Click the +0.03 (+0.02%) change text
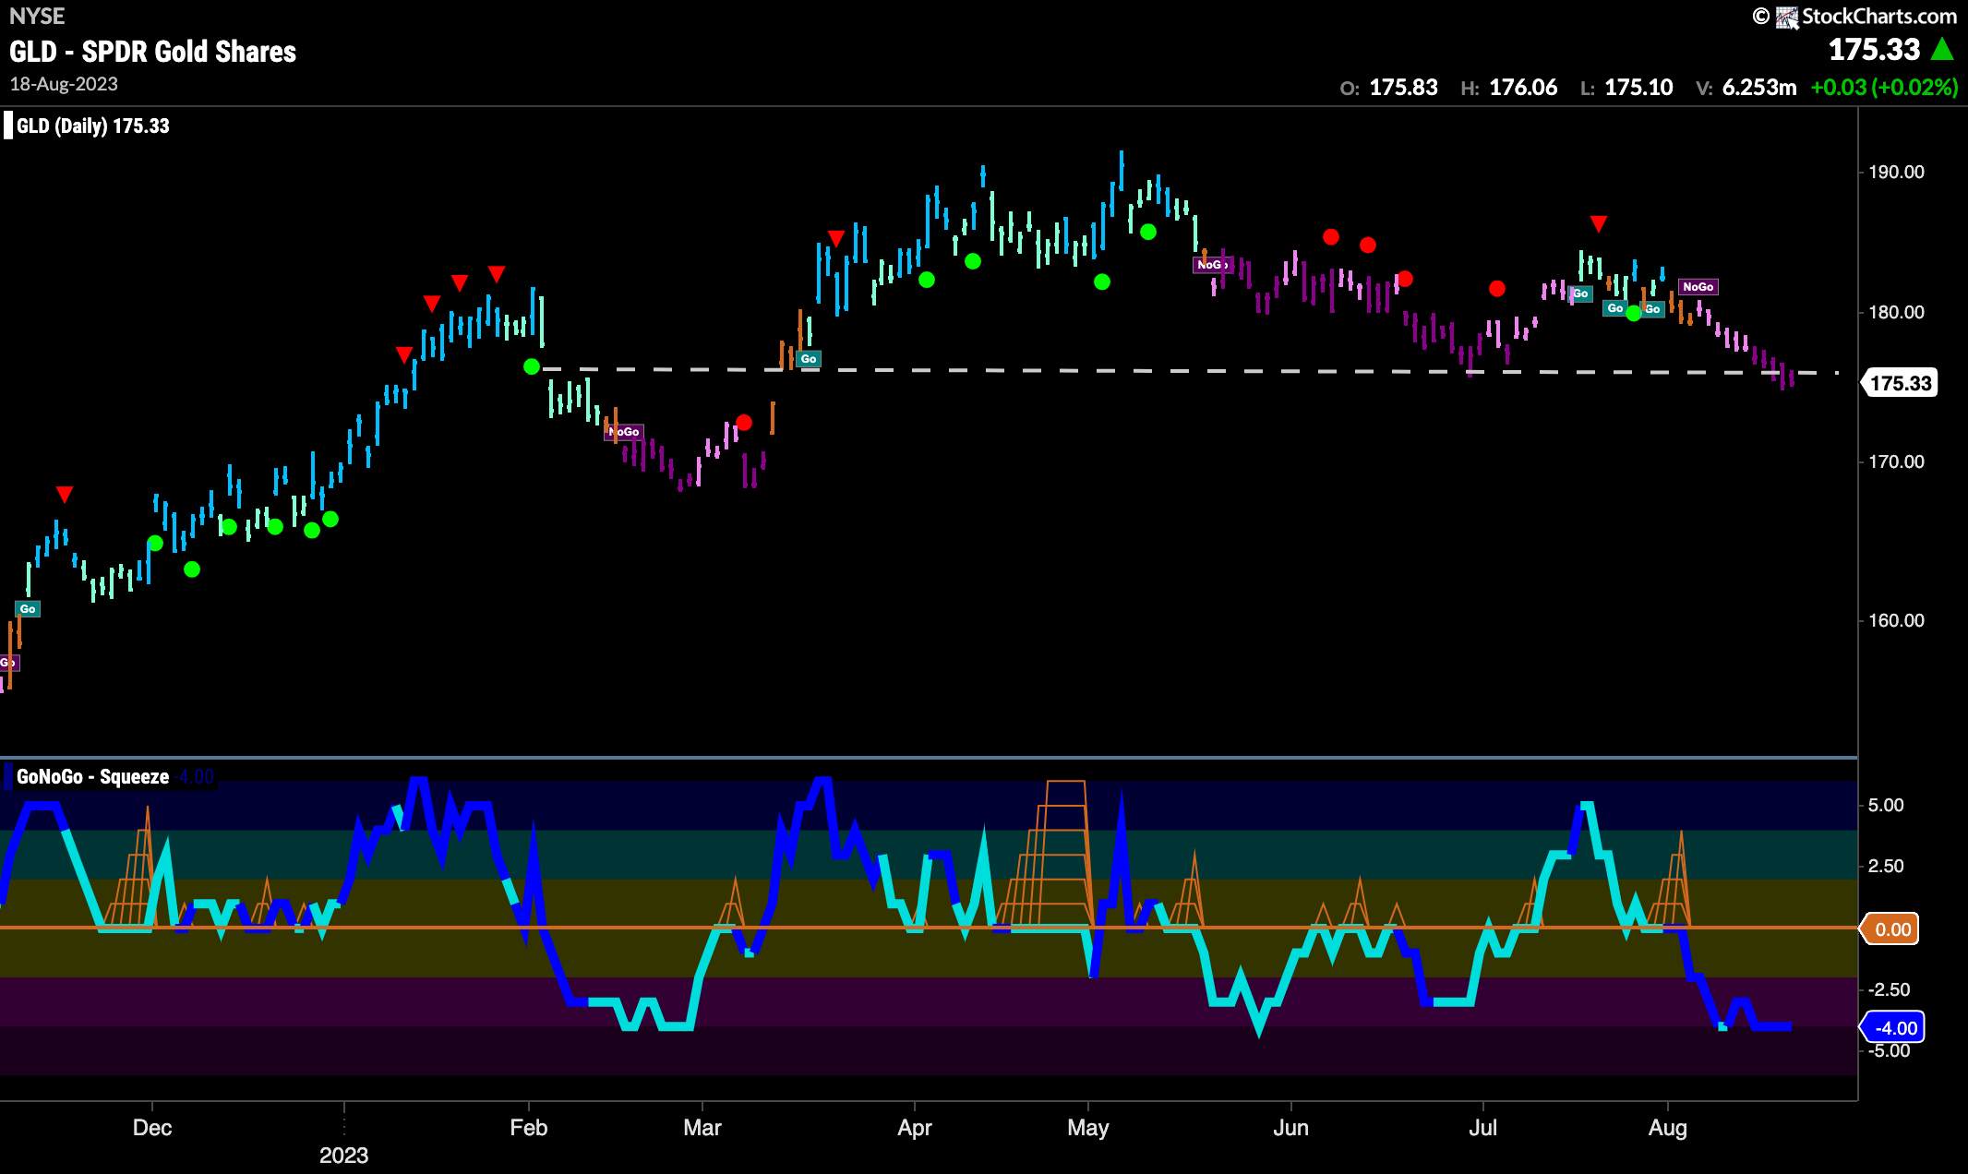Image resolution: width=1968 pixels, height=1174 pixels. point(1884,88)
